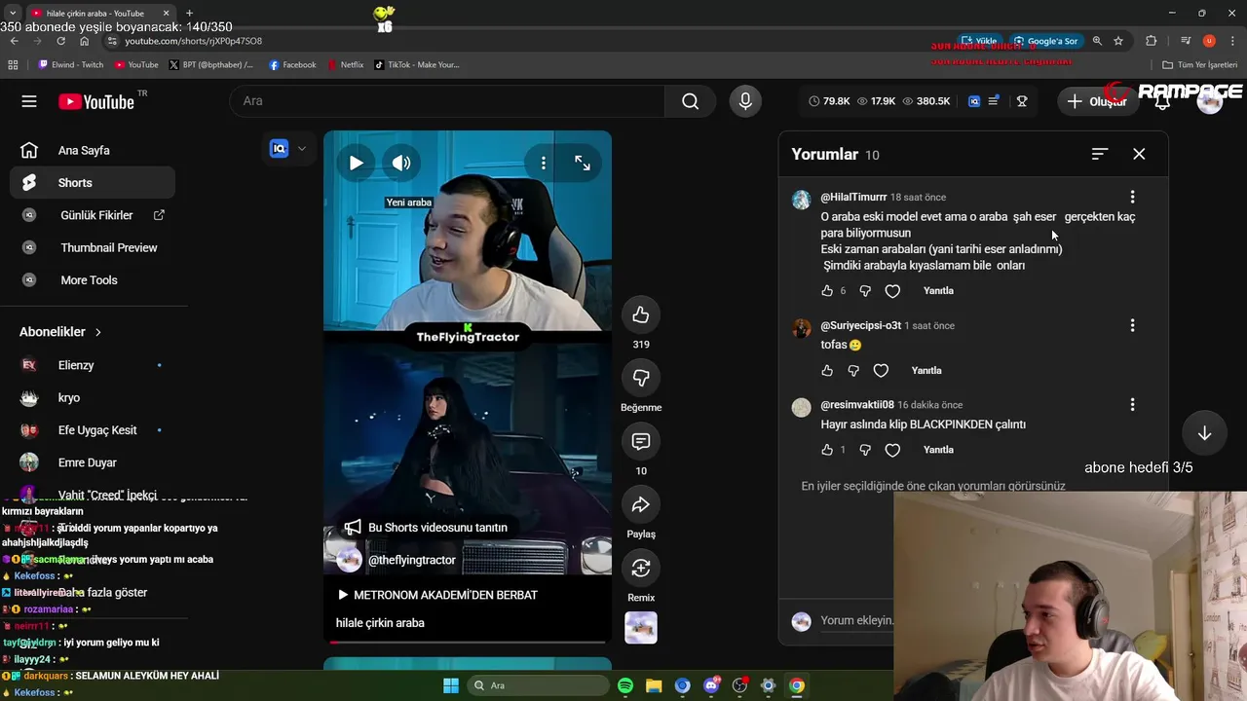Open Elienzy subscription channel

point(93,365)
